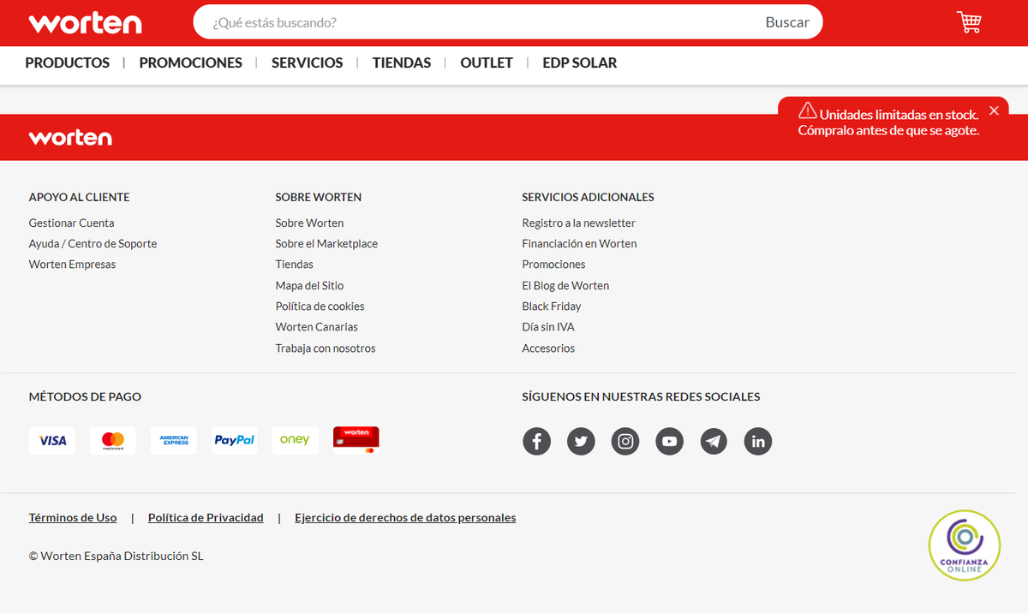The width and height of the screenshot is (1028, 613).
Task: Open Worten's Telegram channel
Action: pyautogui.click(x=714, y=441)
